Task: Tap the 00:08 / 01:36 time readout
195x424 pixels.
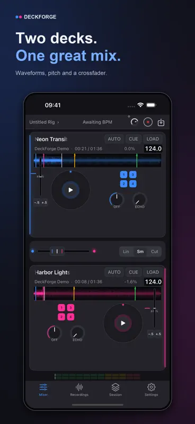Action: (88, 282)
